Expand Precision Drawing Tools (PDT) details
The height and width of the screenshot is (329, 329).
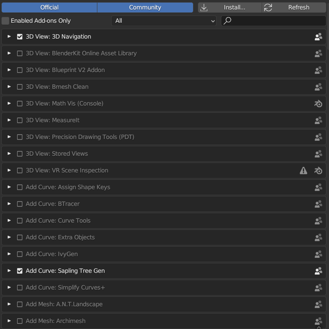pos(9,137)
